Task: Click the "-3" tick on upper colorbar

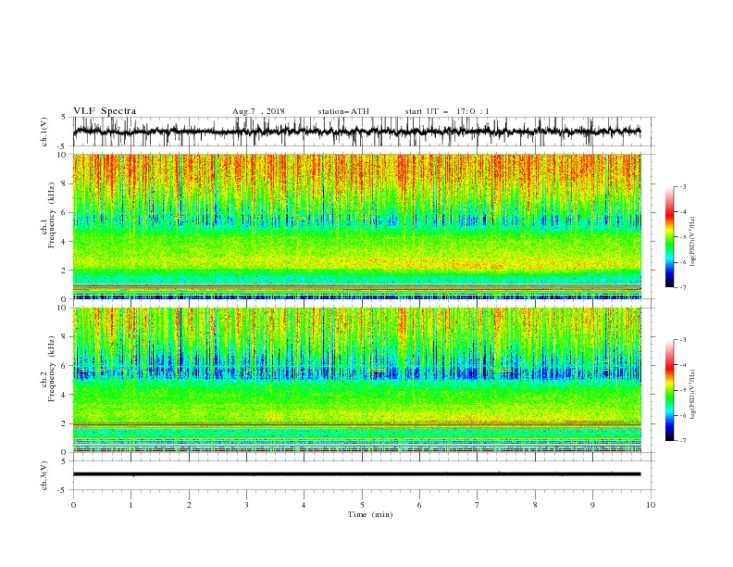Action: [683, 186]
